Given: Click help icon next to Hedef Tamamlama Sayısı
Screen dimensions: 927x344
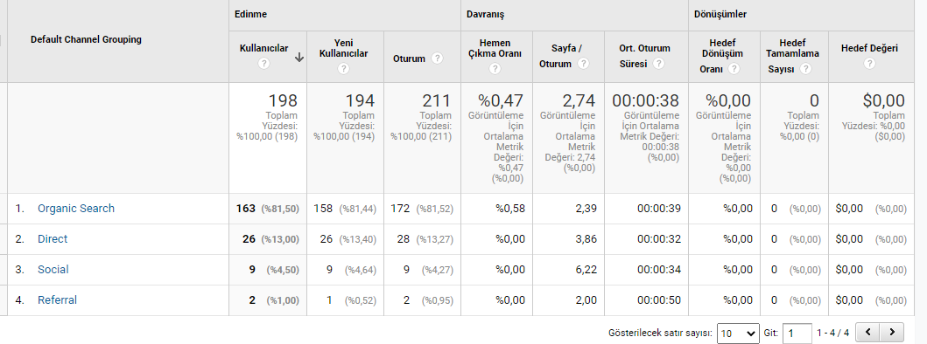Looking at the screenshot, I should pyautogui.click(x=805, y=68).
